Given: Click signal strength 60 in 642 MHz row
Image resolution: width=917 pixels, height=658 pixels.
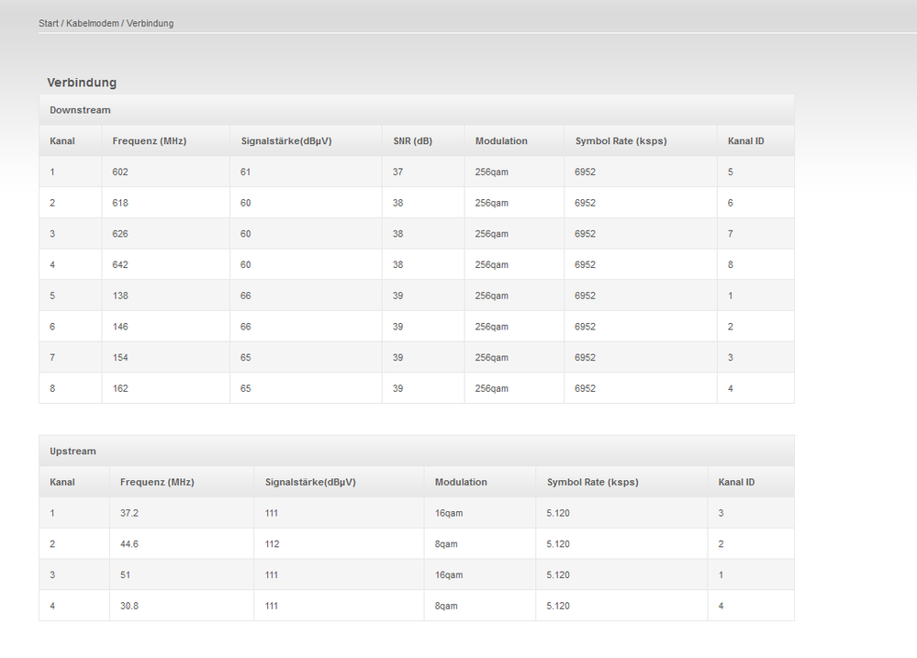Looking at the screenshot, I should (245, 265).
